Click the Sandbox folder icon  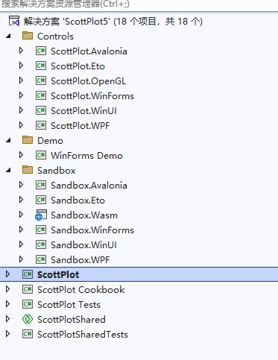(x=28, y=170)
